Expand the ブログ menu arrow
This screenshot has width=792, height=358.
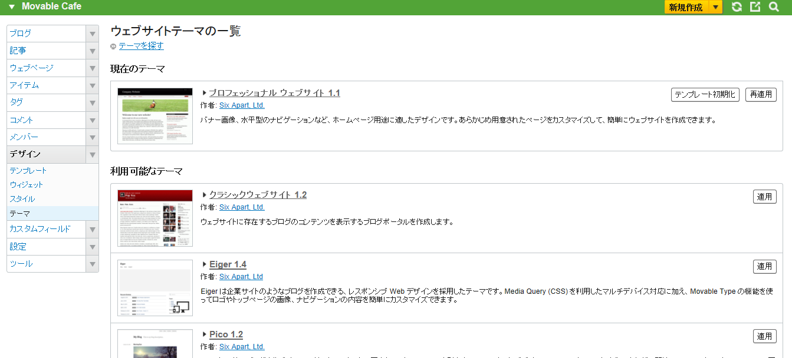point(92,34)
